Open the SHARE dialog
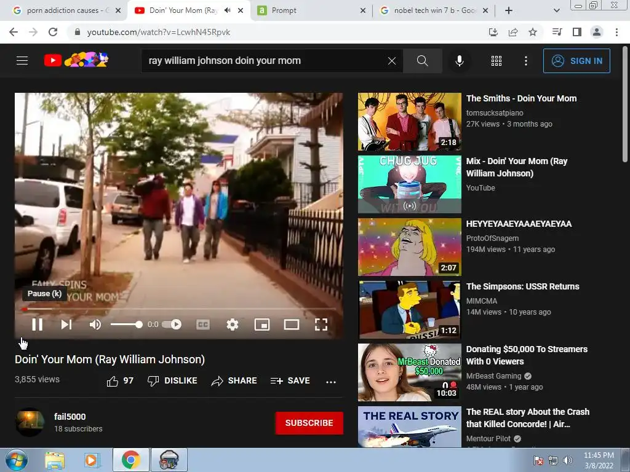The image size is (630, 472). pyautogui.click(x=234, y=380)
